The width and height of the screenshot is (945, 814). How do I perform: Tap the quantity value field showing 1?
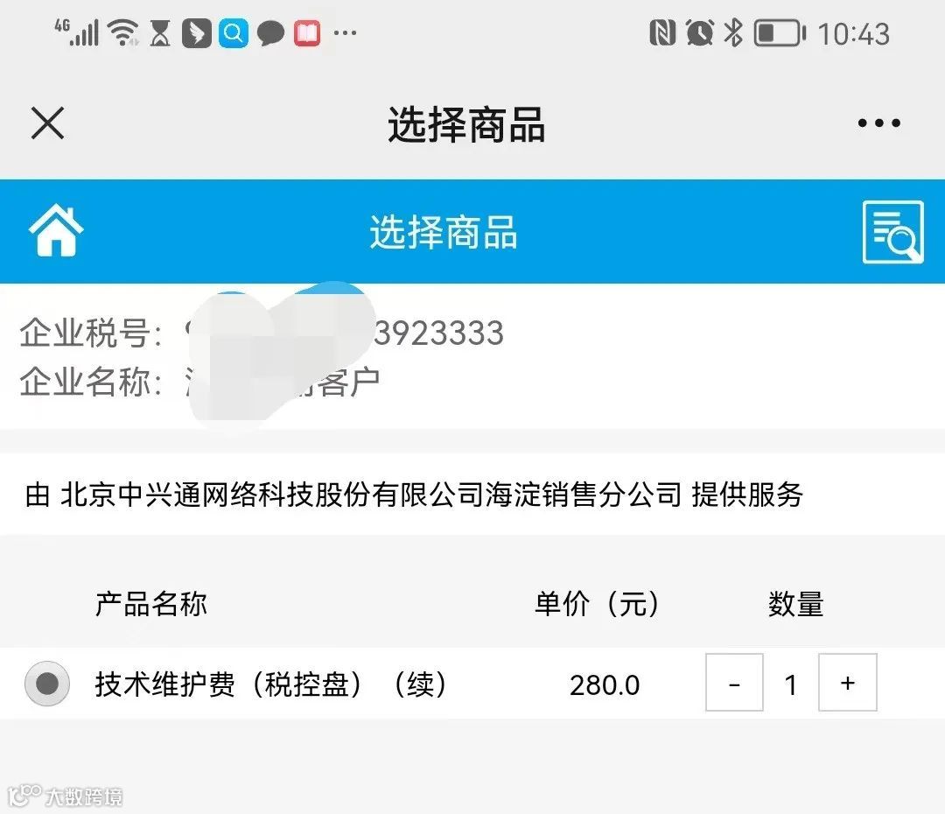pos(791,684)
